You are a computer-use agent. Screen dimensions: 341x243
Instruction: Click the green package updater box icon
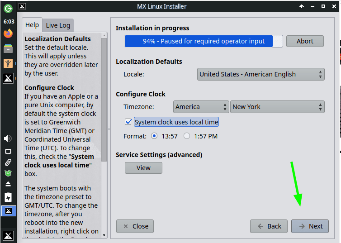point(8,173)
